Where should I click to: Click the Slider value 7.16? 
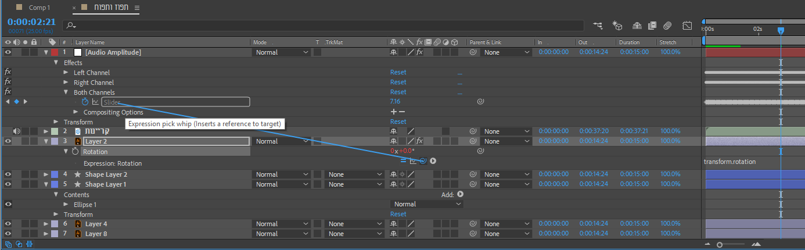coord(395,101)
